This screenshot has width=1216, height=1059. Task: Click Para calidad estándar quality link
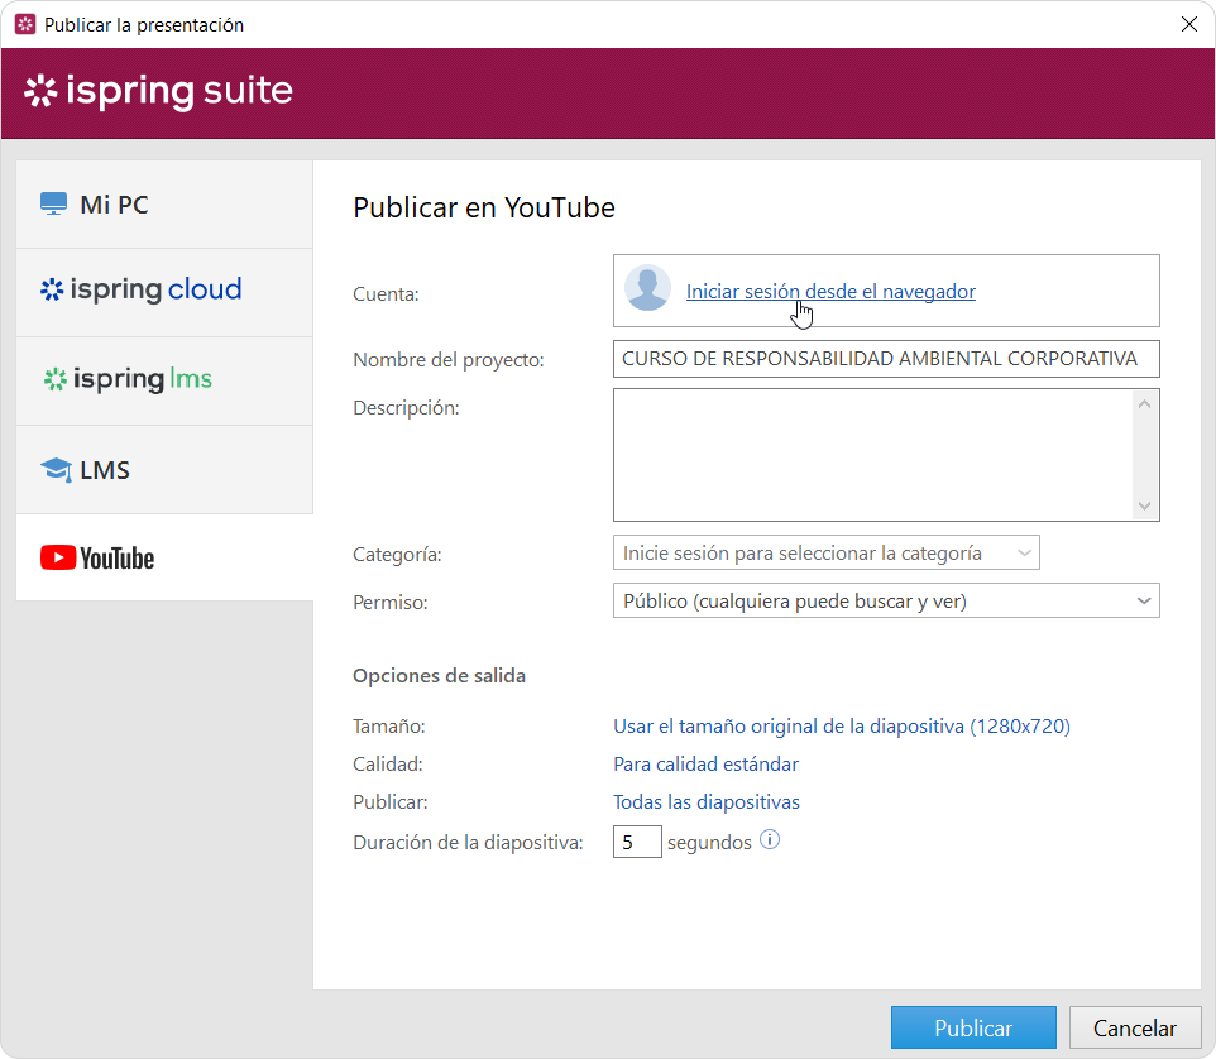tap(705, 764)
